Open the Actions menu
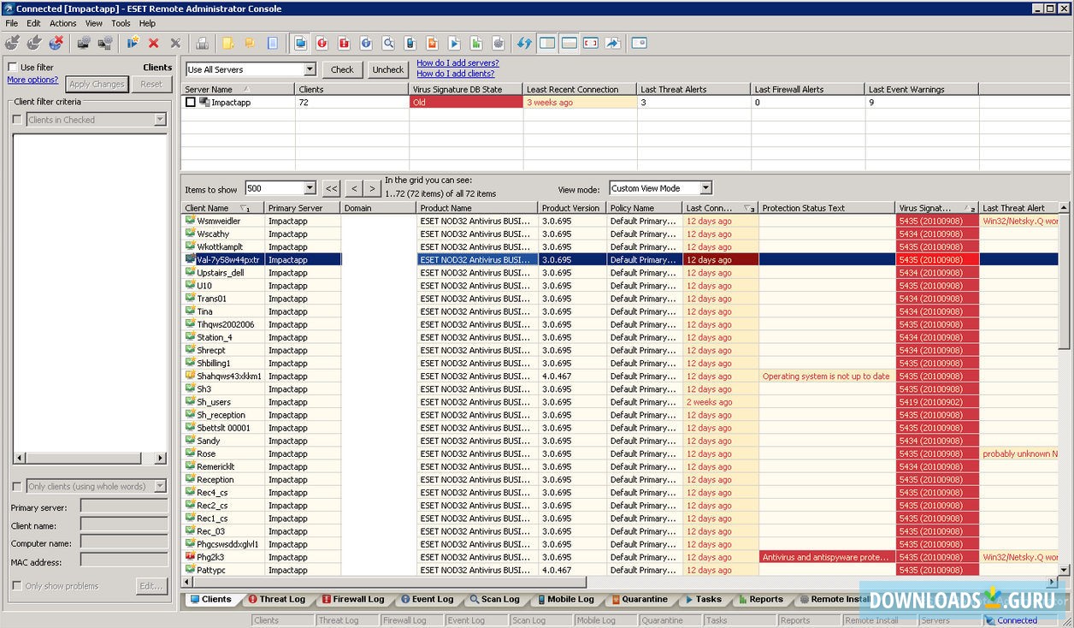 [62, 23]
